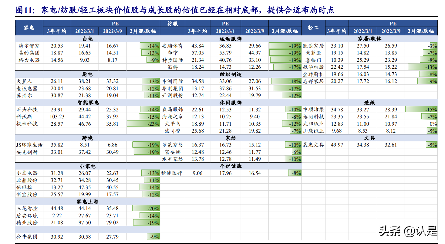The image size is (445, 244).
Task: Expand the 厨电 section label
Action: pos(88,74)
